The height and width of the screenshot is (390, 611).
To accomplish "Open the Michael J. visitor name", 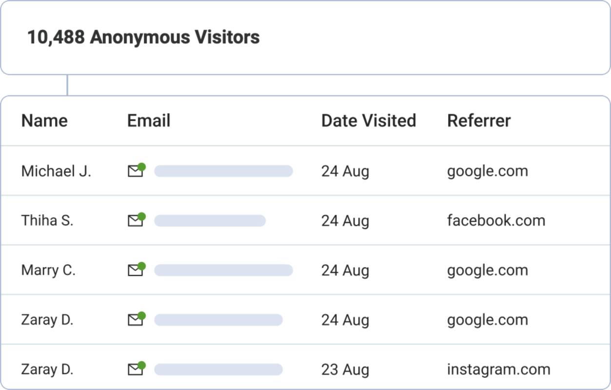I will coord(56,171).
